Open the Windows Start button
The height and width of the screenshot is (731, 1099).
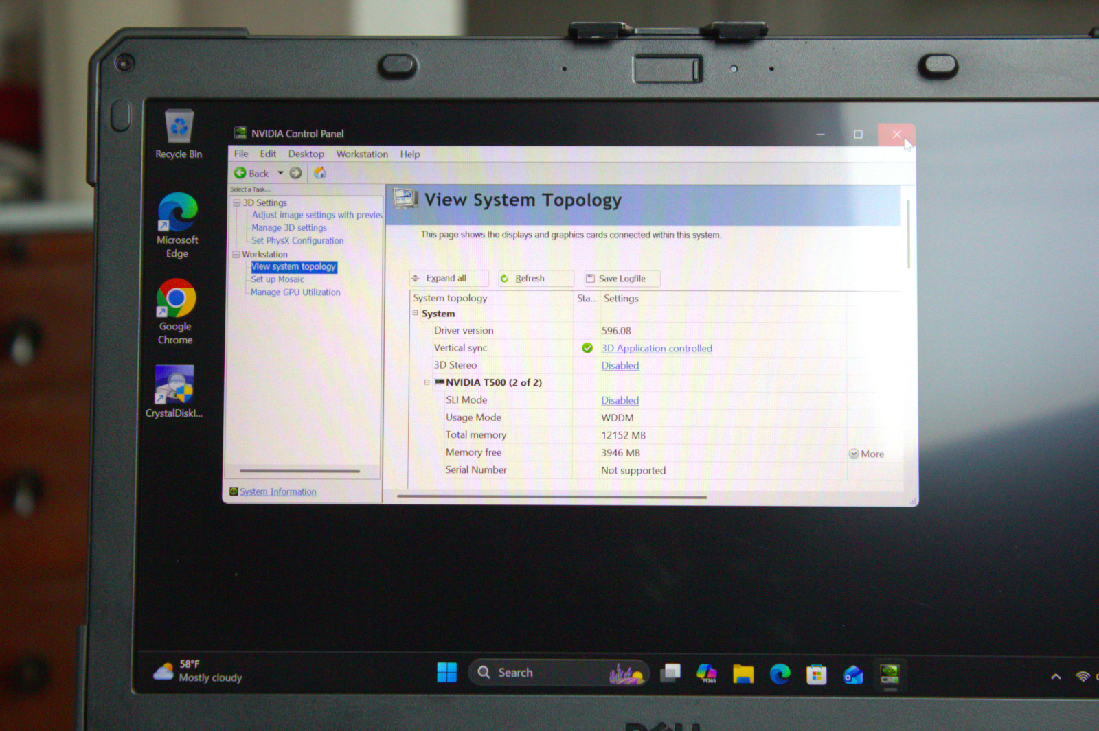446,673
